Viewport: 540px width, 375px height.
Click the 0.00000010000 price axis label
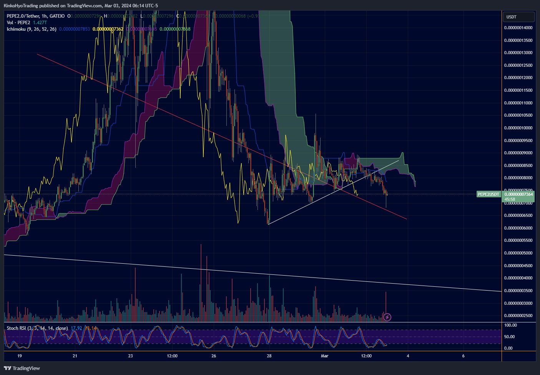click(518, 128)
